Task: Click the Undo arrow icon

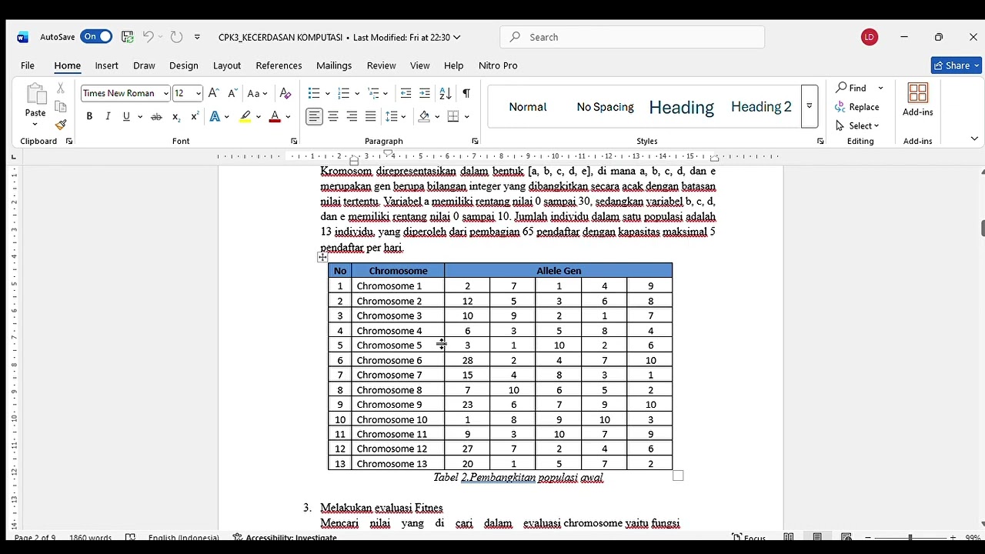Action: (x=148, y=37)
